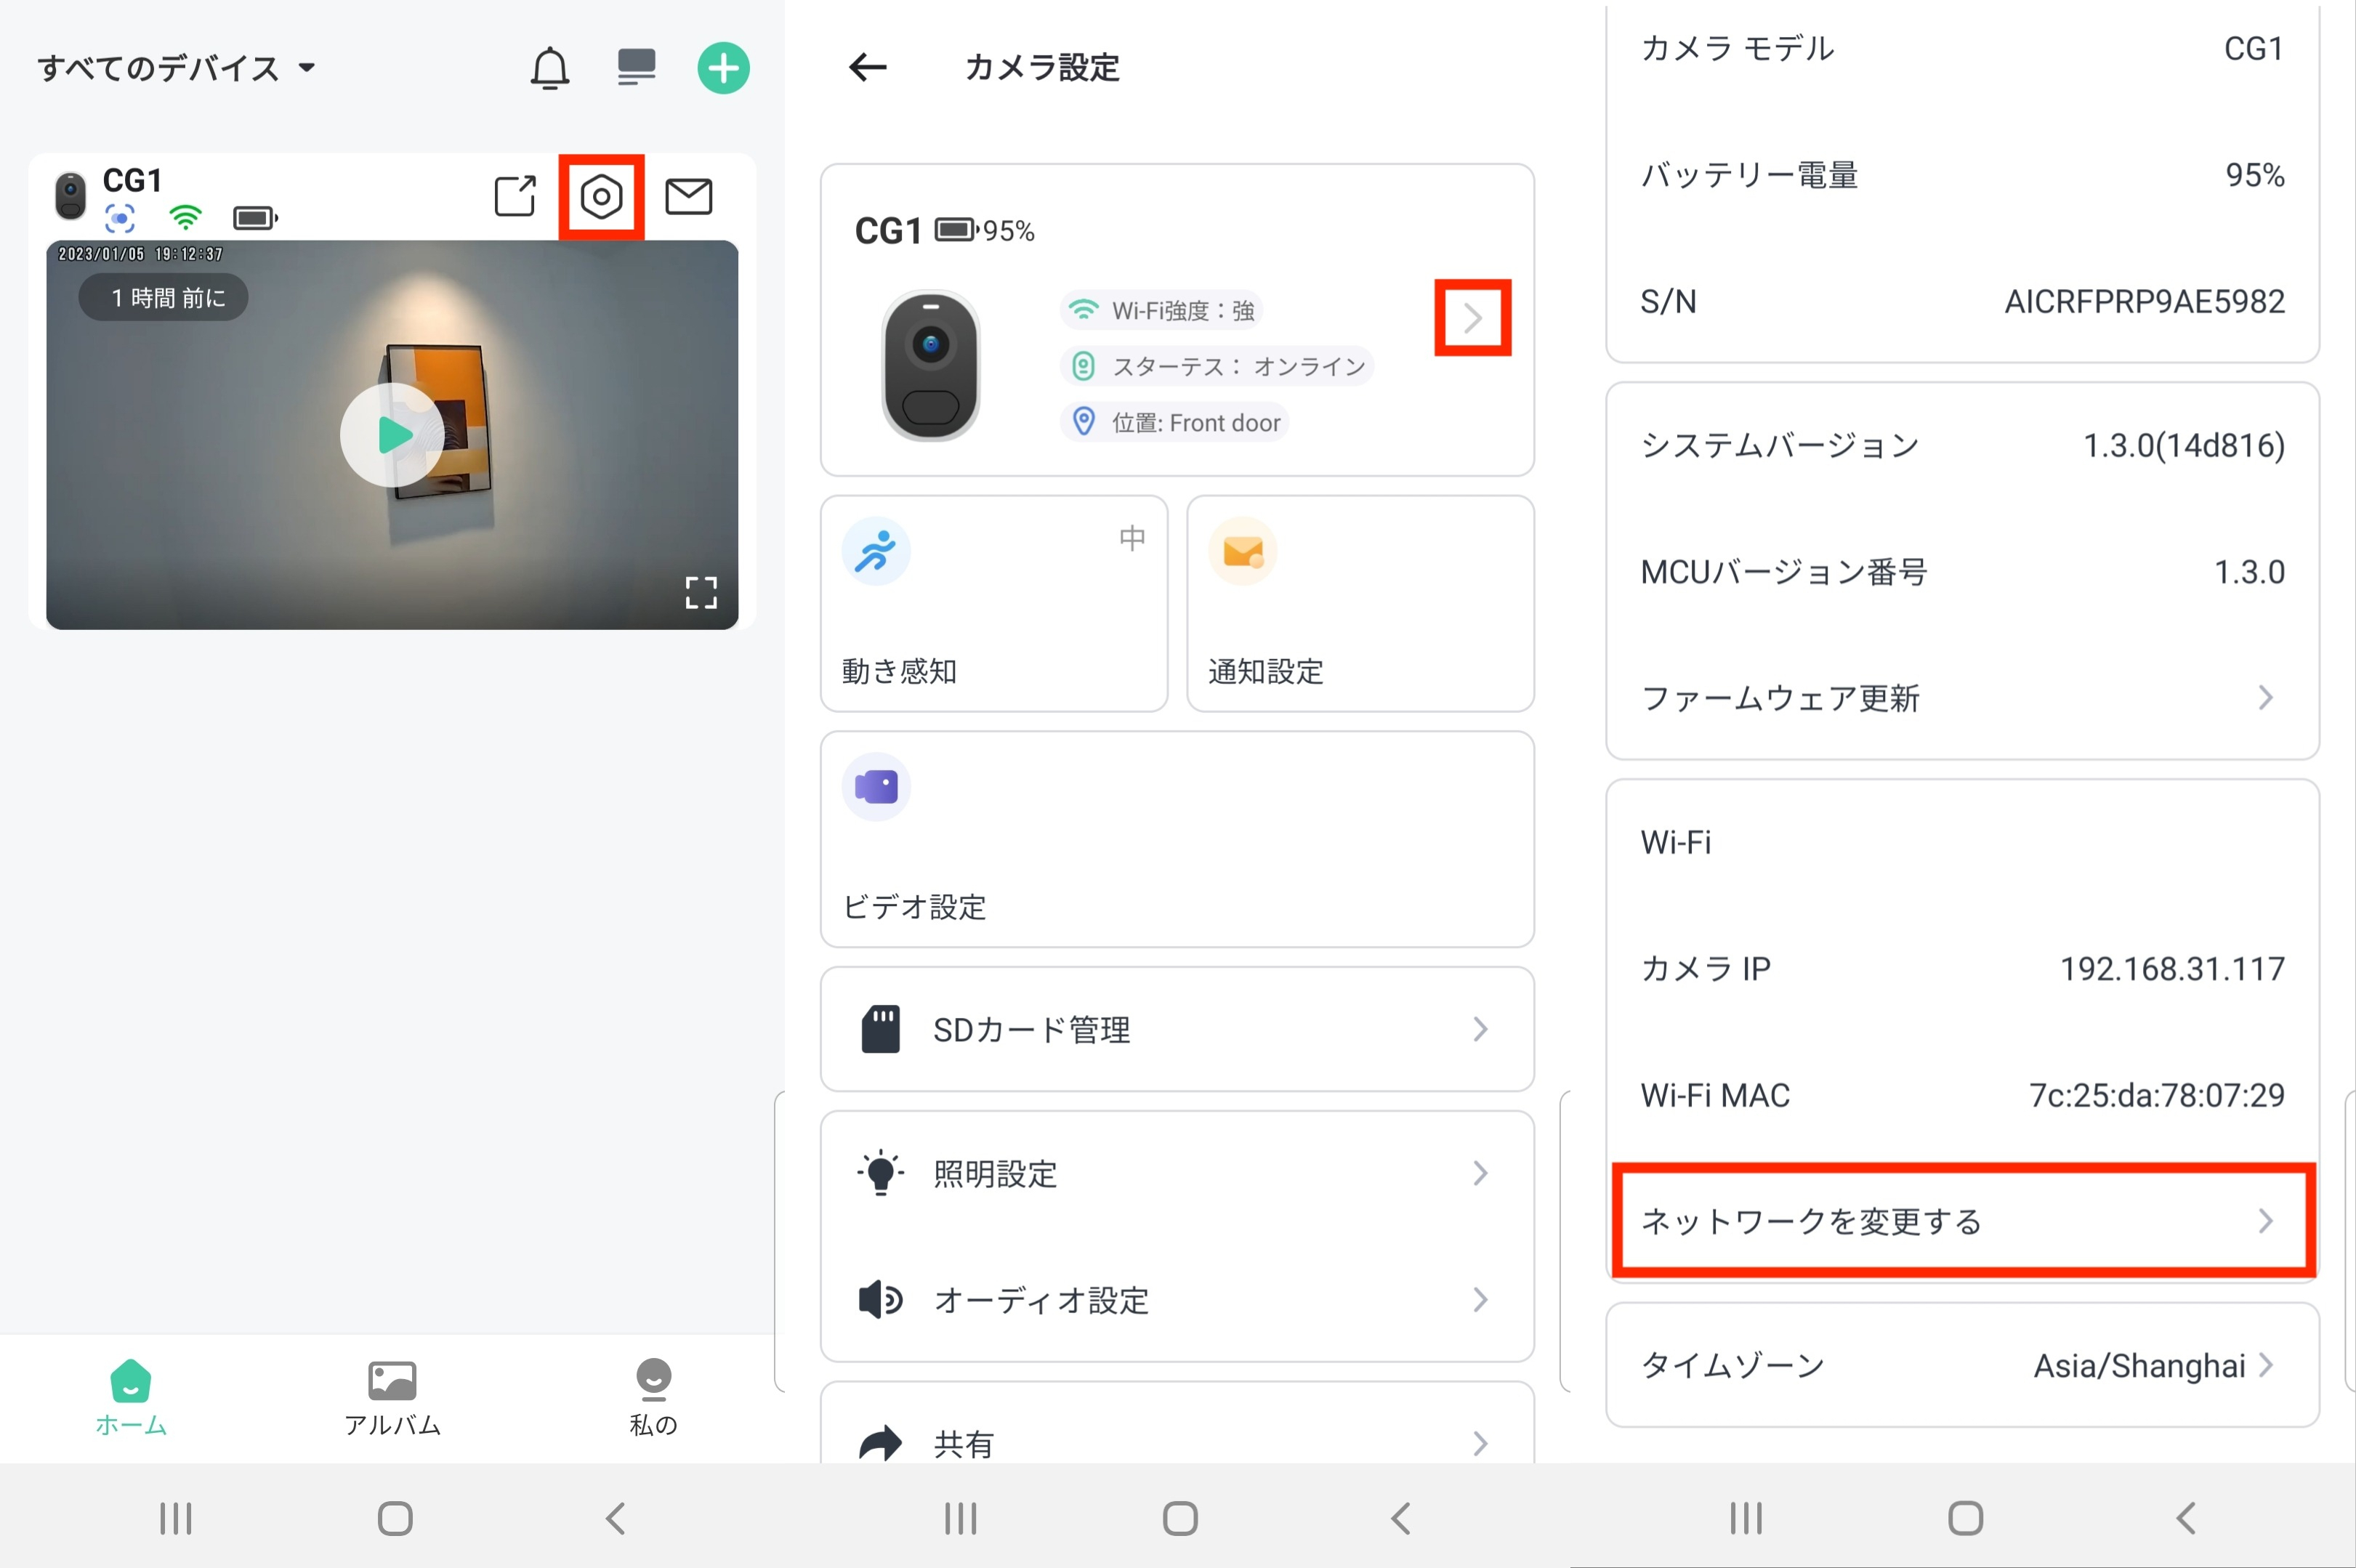Tap the small CG1 camera icon on home card
Image resolution: width=2356 pixels, height=1568 pixels.
(70, 196)
